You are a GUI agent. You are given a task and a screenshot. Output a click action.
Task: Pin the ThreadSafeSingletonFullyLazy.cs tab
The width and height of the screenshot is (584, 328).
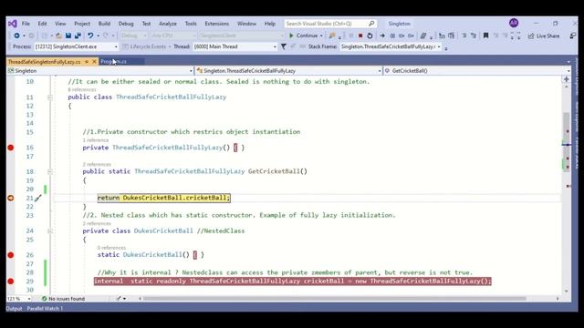coord(87,62)
